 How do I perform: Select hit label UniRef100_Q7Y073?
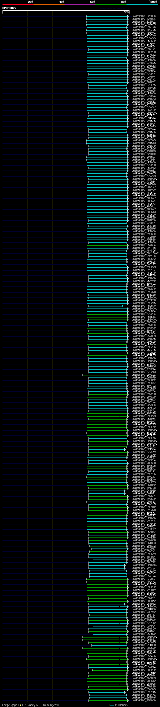tap(143, 364)
